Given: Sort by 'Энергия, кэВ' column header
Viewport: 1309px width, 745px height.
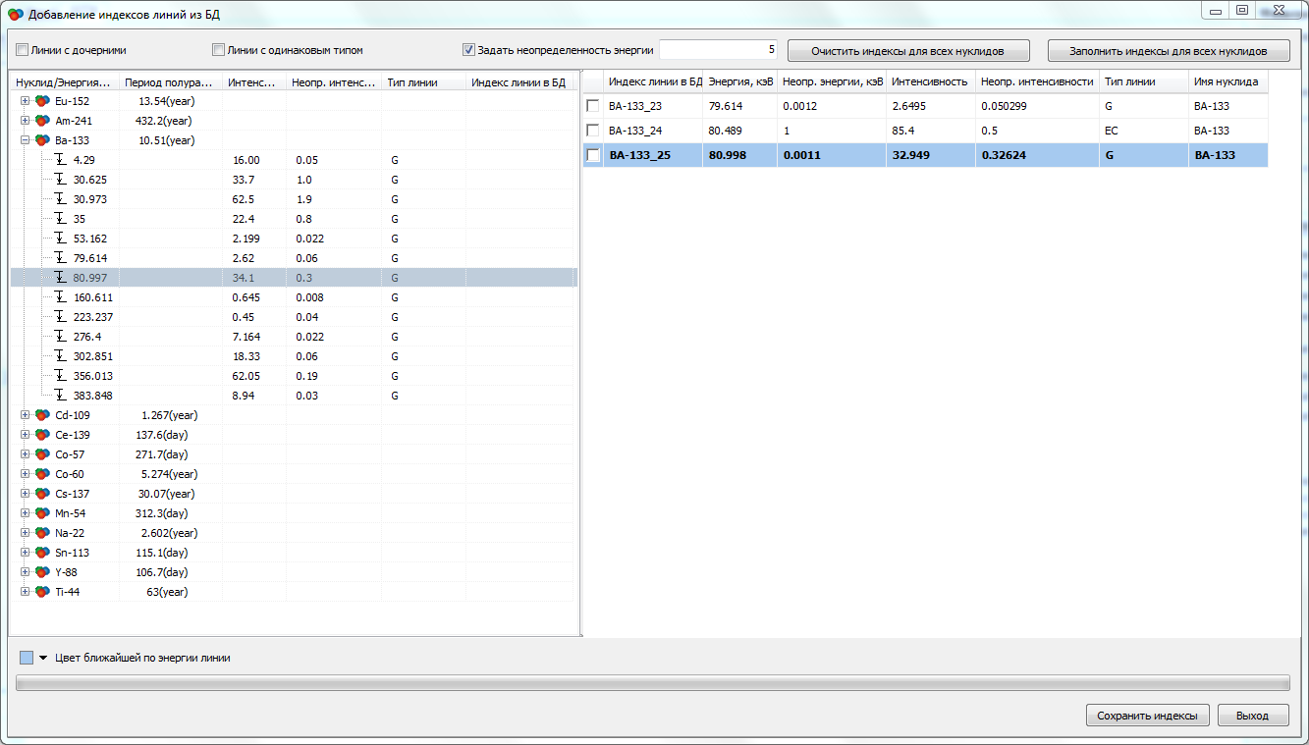Looking at the screenshot, I should click(738, 81).
